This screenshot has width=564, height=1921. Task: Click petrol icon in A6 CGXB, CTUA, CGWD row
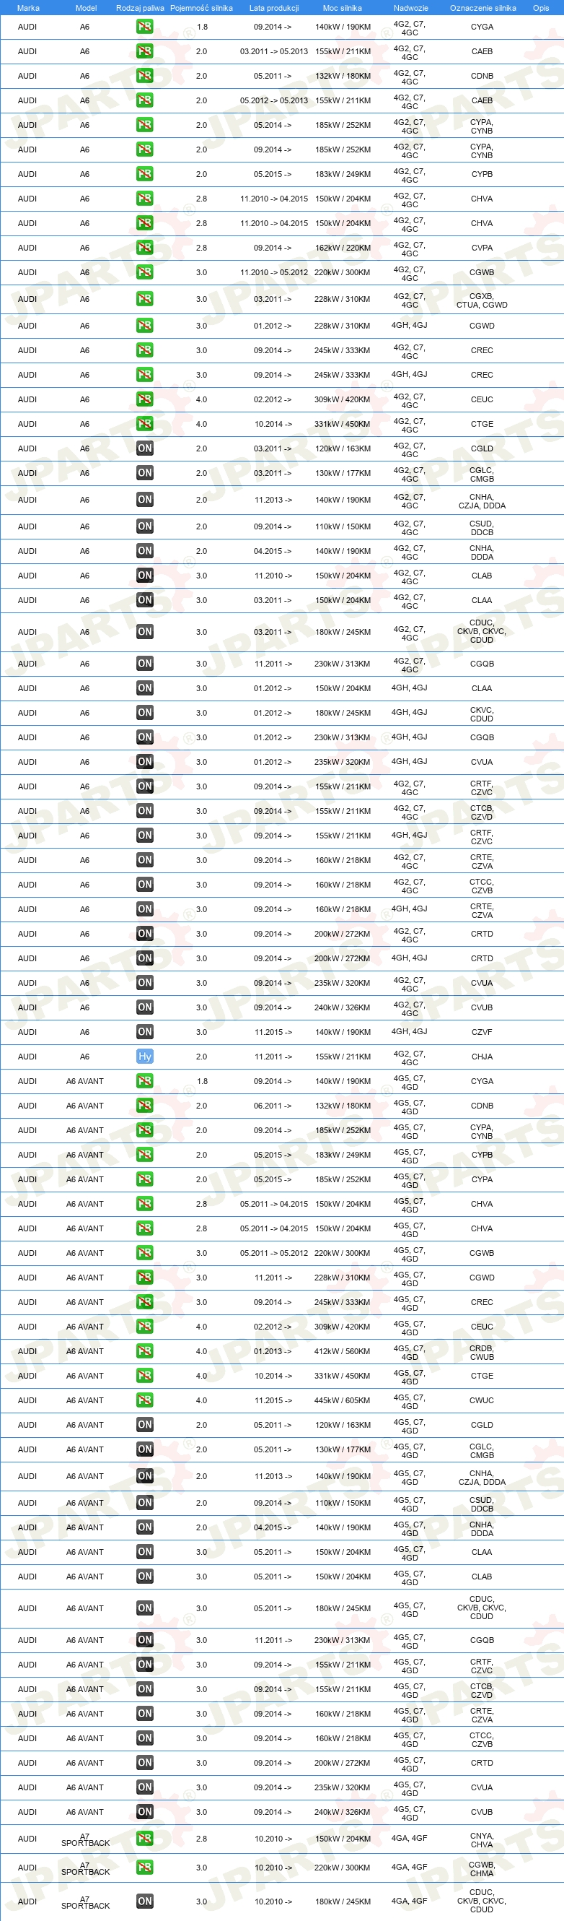pyautogui.click(x=144, y=299)
